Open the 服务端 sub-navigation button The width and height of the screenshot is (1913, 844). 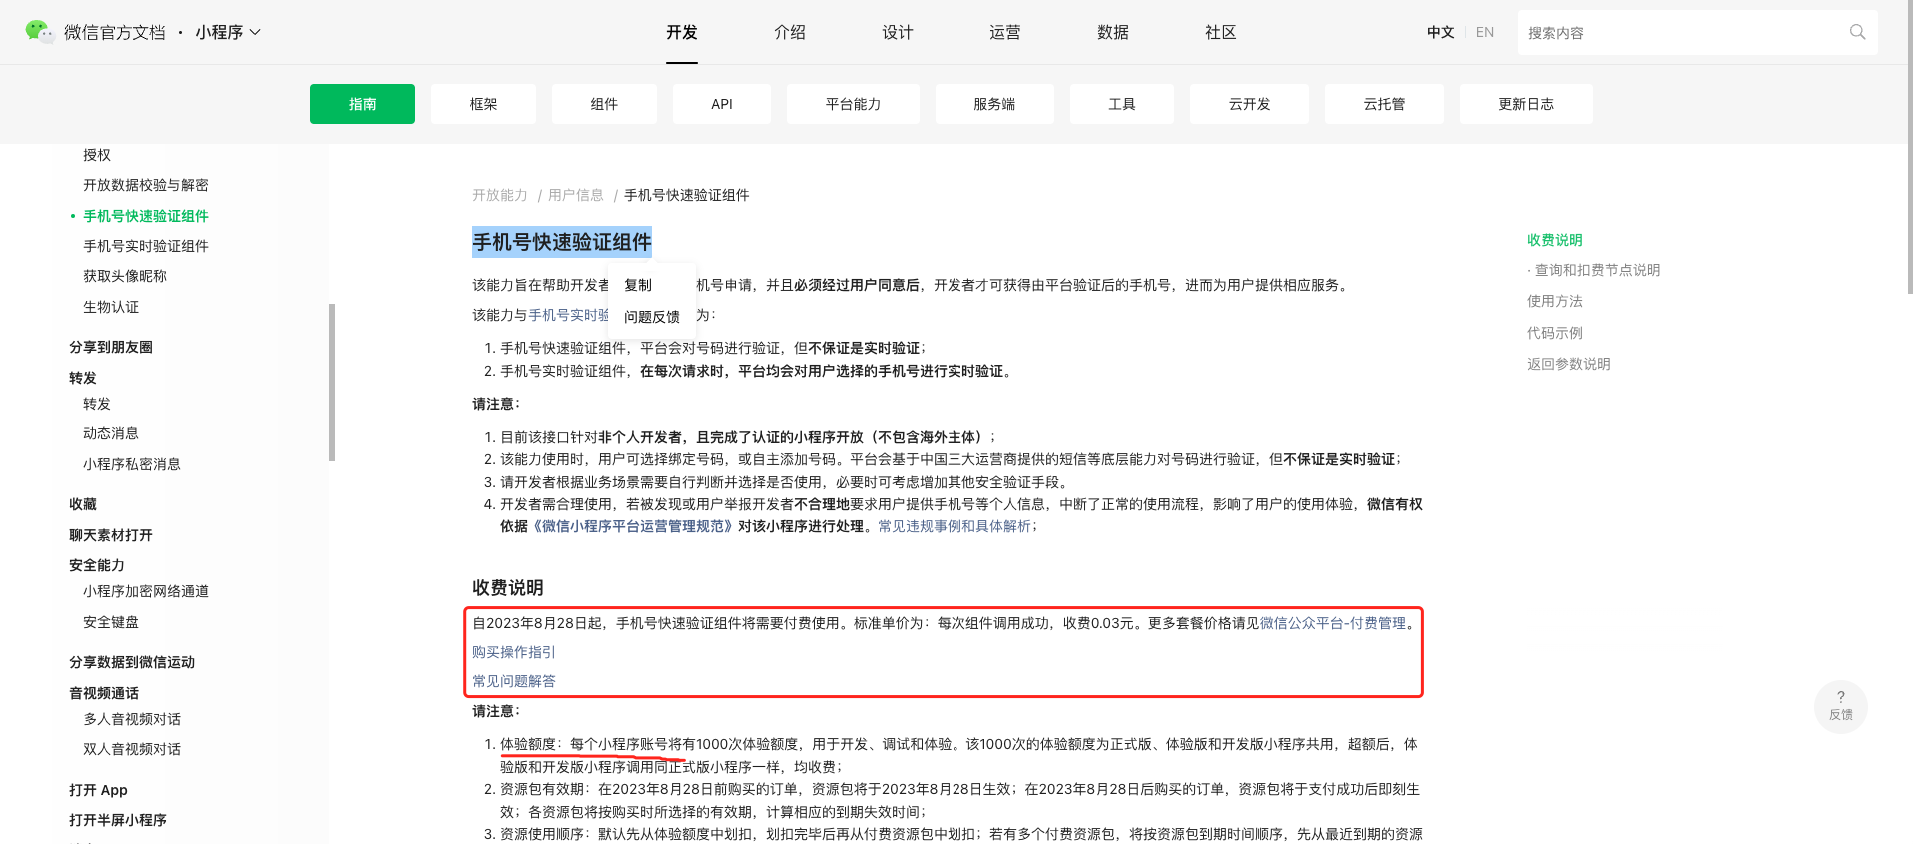tap(994, 104)
